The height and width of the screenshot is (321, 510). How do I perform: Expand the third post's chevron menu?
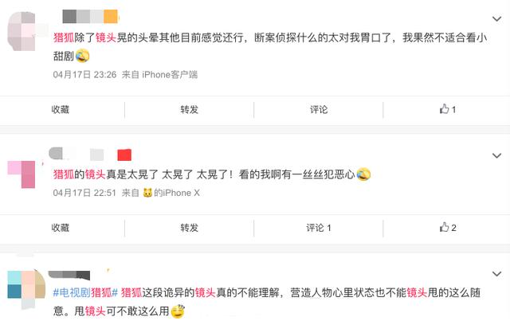click(x=496, y=274)
